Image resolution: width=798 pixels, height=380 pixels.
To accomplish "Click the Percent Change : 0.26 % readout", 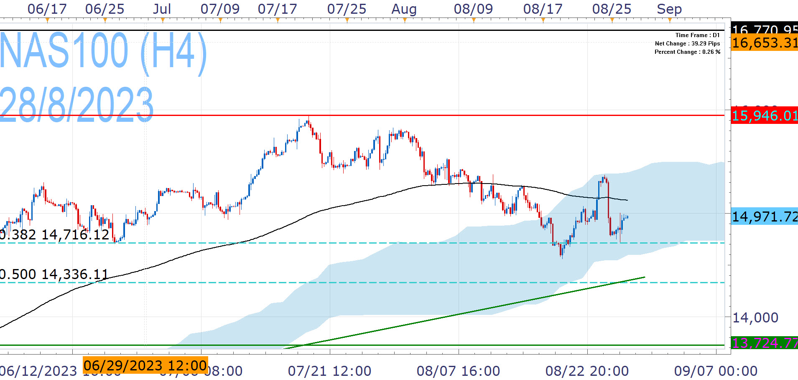I will [x=687, y=52].
